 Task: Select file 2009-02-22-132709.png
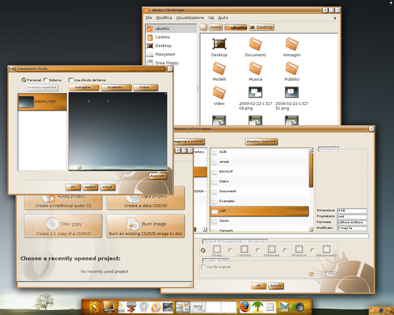coord(256,98)
